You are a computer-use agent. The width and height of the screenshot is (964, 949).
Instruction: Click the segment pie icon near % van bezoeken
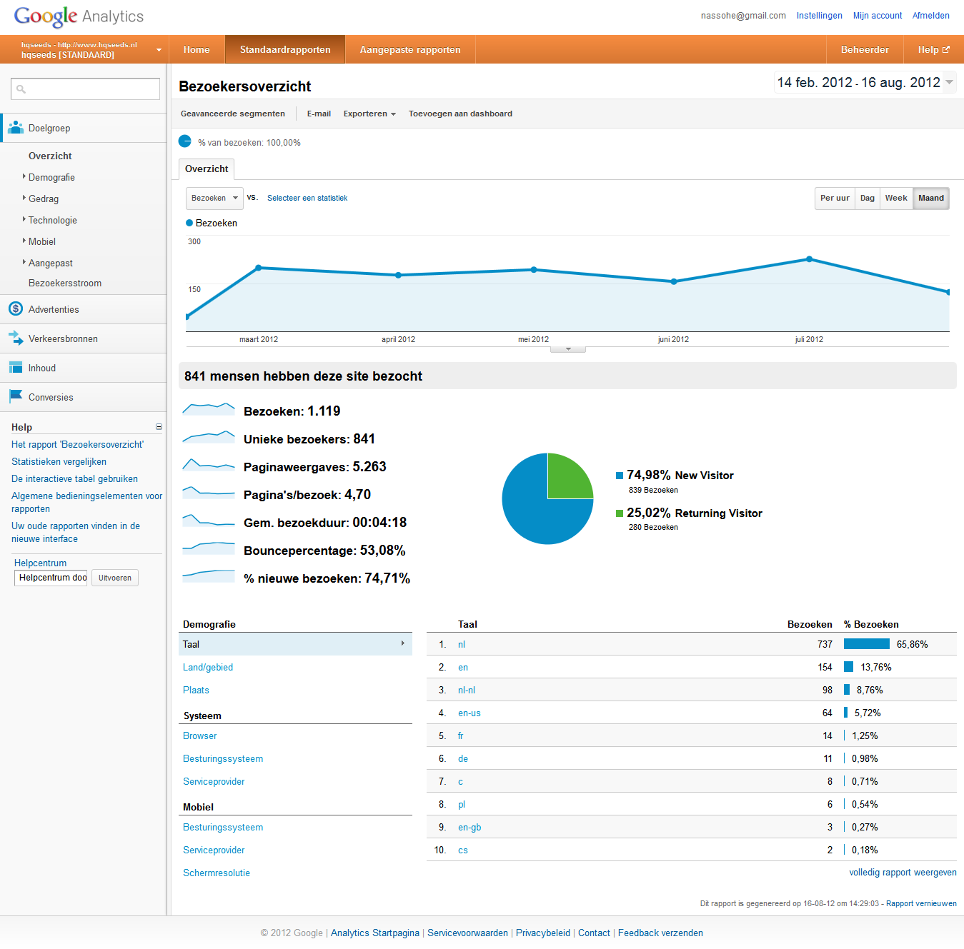tap(185, 141)
